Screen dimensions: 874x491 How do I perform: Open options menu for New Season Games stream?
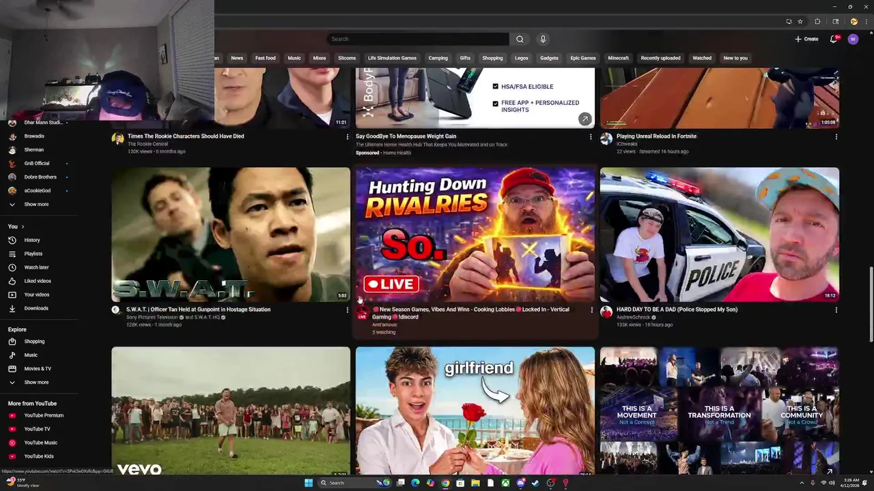pyautogui.click(x=591, y=310)
